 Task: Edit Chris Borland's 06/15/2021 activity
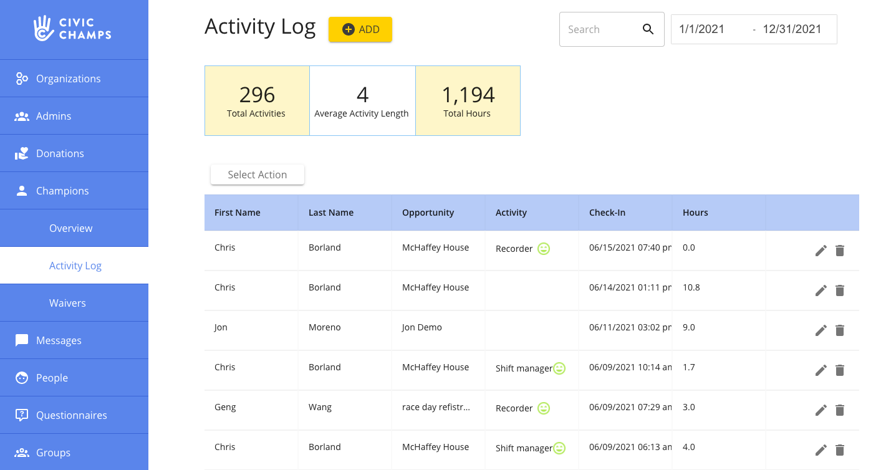click(821, 251)
